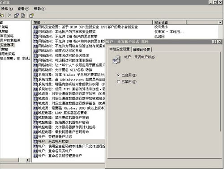Click icon beside 帐户: 管理员帐户状态
Screen dimensions: 224x169
tap(35, 137)
